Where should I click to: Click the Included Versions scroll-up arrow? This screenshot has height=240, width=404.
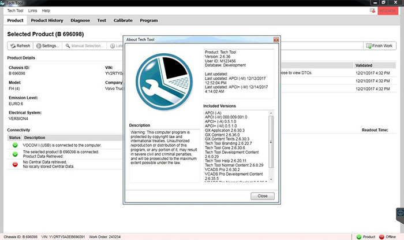tap(271, 113)
